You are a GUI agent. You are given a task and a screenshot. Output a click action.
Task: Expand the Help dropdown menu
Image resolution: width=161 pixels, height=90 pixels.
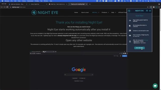113,12
